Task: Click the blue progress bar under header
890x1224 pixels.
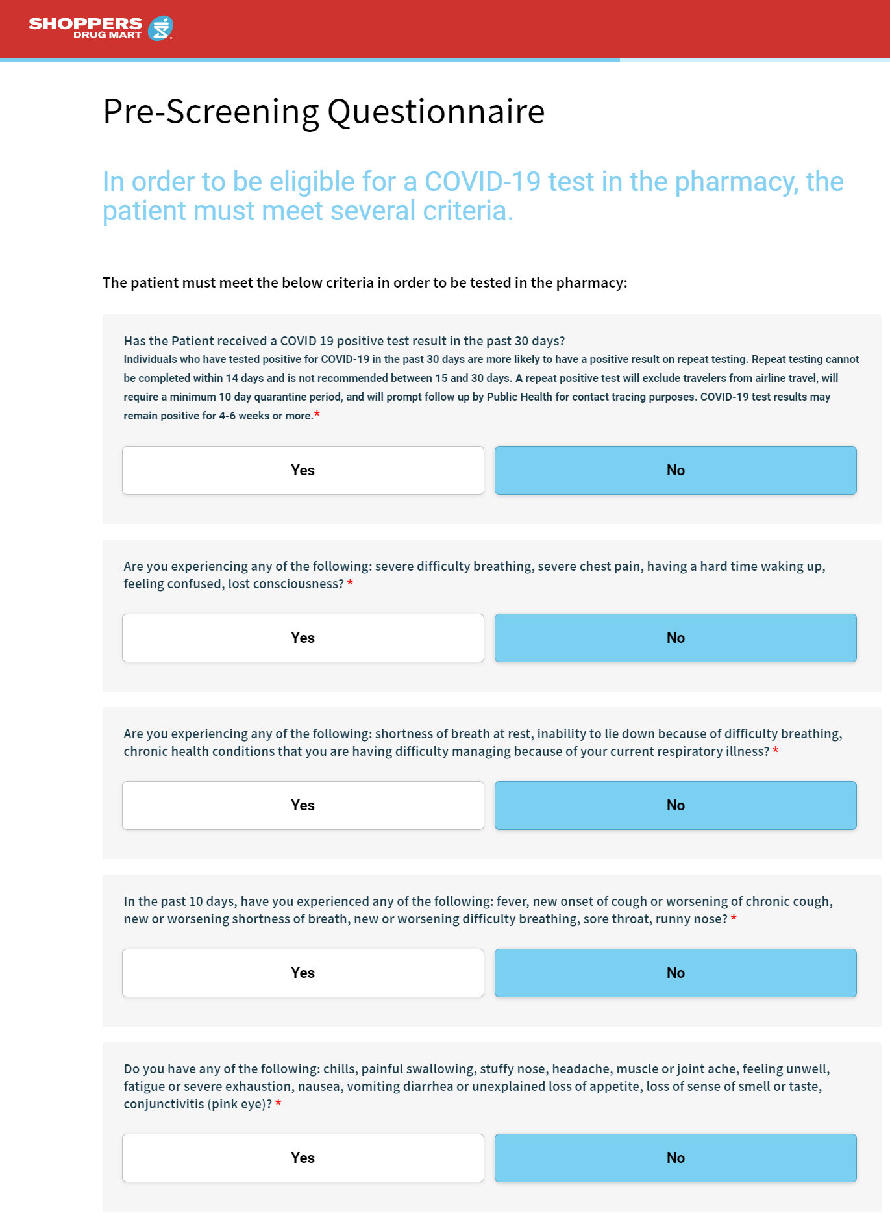Action: tap(310, 60)
